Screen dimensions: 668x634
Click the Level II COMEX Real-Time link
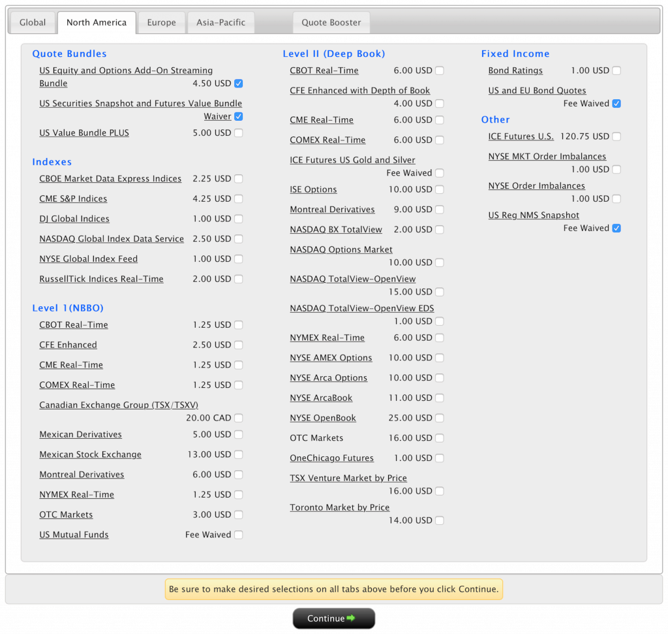327,140
